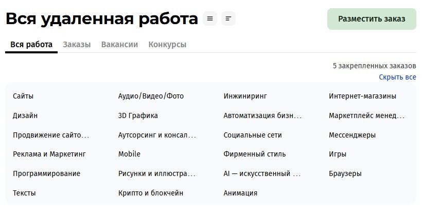This screenshot has width=422, height=215.
Task: Choose the Игры category
Action: (x=338, y=154)
